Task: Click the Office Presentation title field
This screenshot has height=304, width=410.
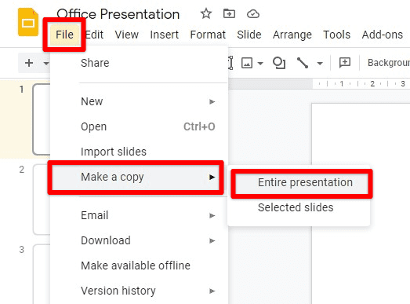Action: pos(118,14)
